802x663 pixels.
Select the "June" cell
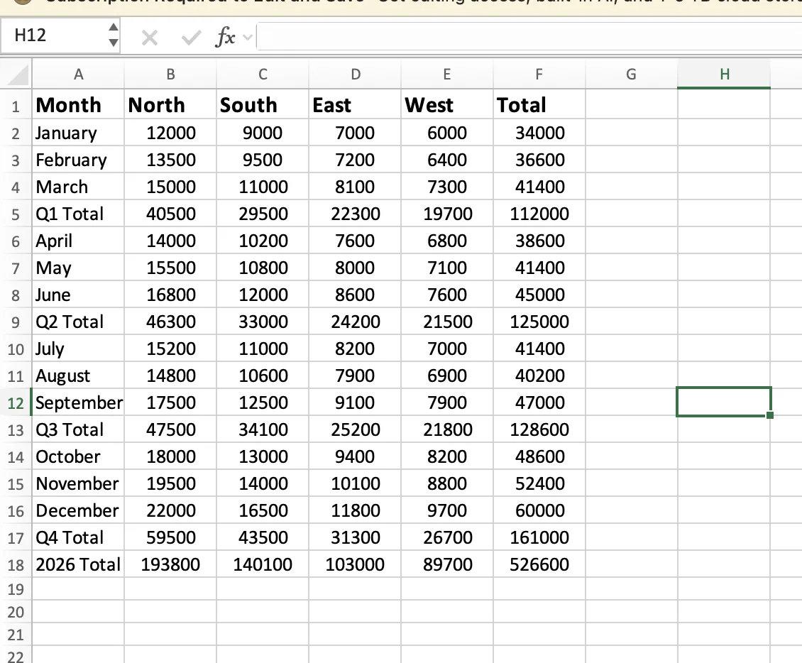[x=78, y=295]
